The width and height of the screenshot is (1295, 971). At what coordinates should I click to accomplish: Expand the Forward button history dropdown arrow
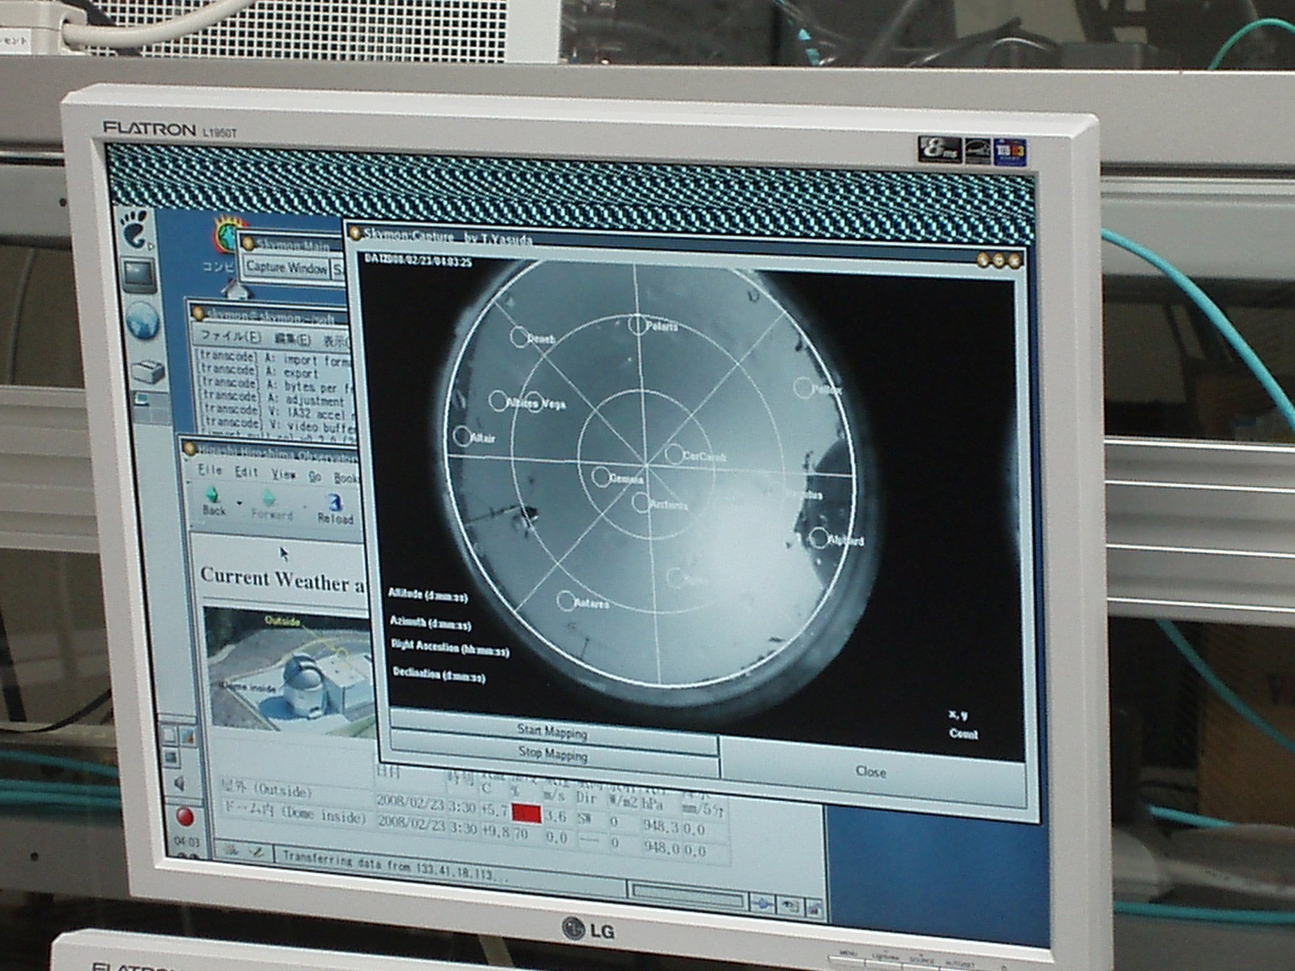(x=304, y=508)
